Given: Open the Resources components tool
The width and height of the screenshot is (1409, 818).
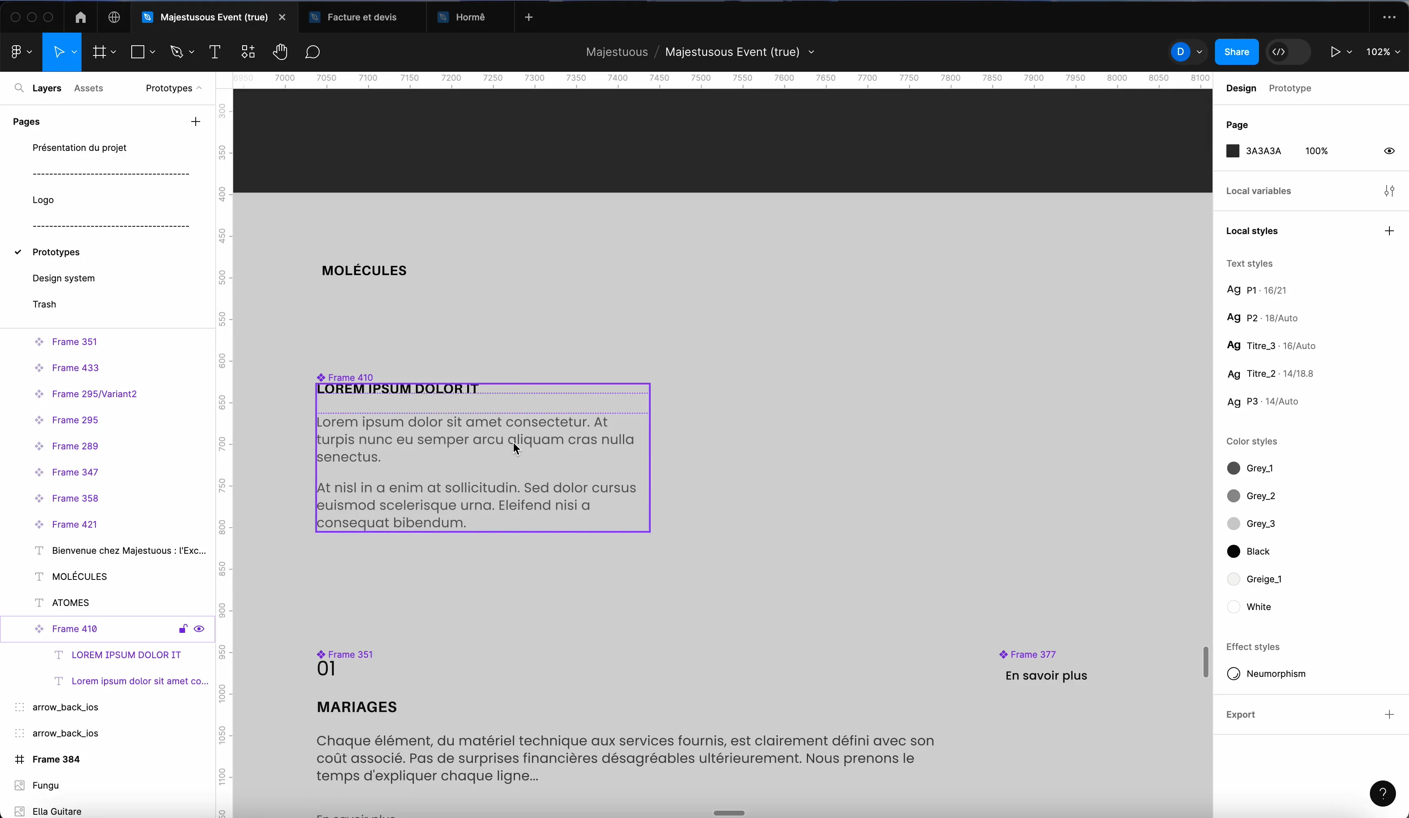Looking at the screenshot, I should [248, 52].
